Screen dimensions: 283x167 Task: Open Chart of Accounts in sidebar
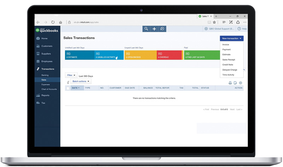pos(49,89)
